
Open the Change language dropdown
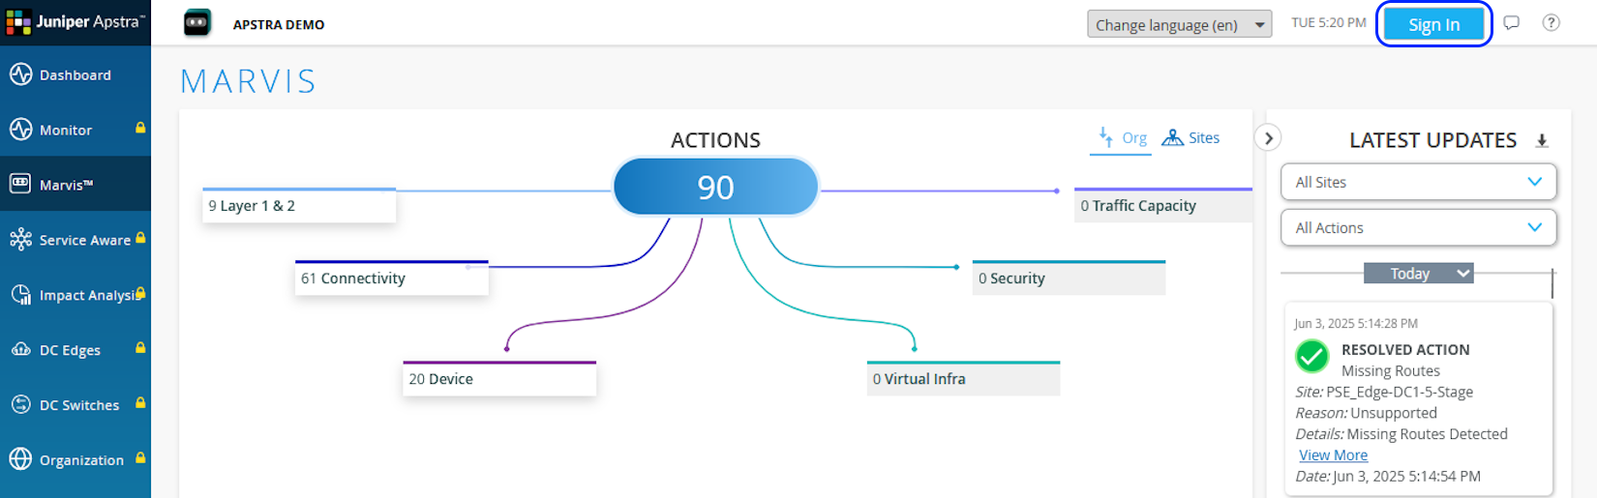(1178, 25)
